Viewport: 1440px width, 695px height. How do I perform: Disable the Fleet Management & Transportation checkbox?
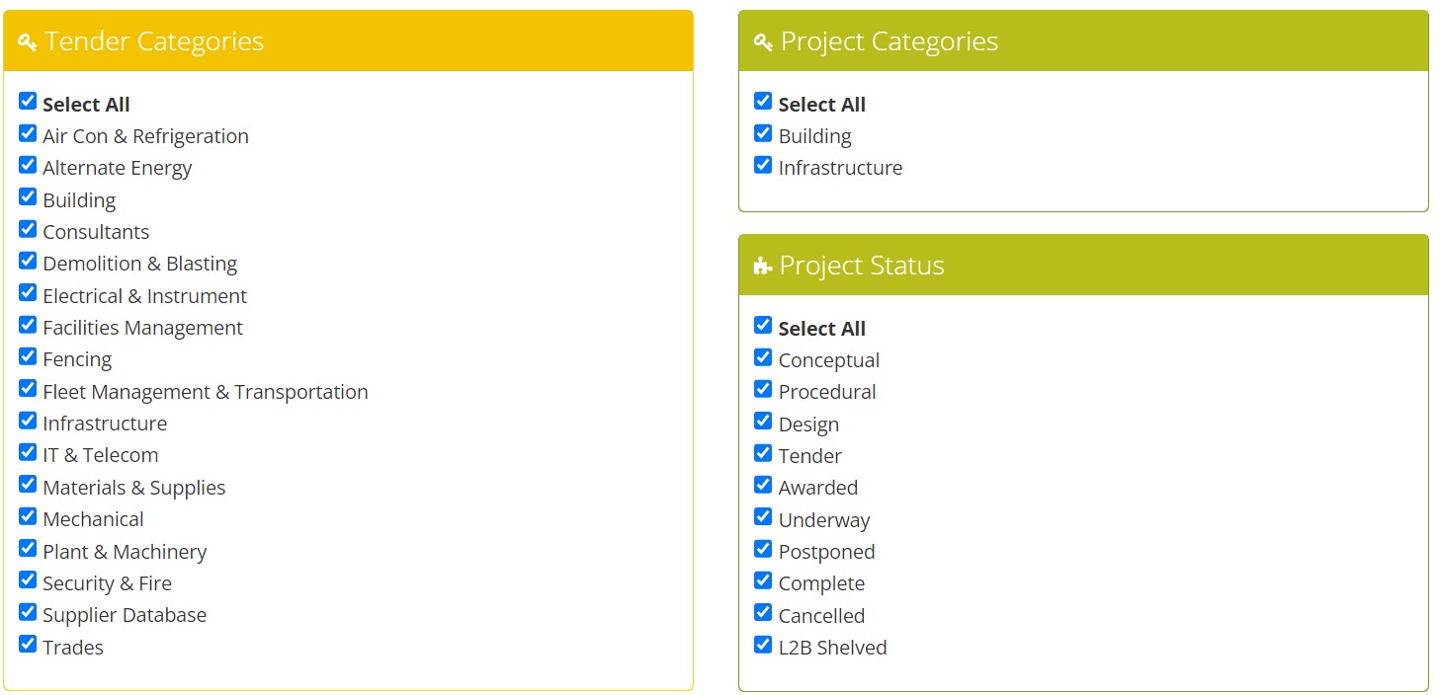pyautogui.click(x=28, y=388)
